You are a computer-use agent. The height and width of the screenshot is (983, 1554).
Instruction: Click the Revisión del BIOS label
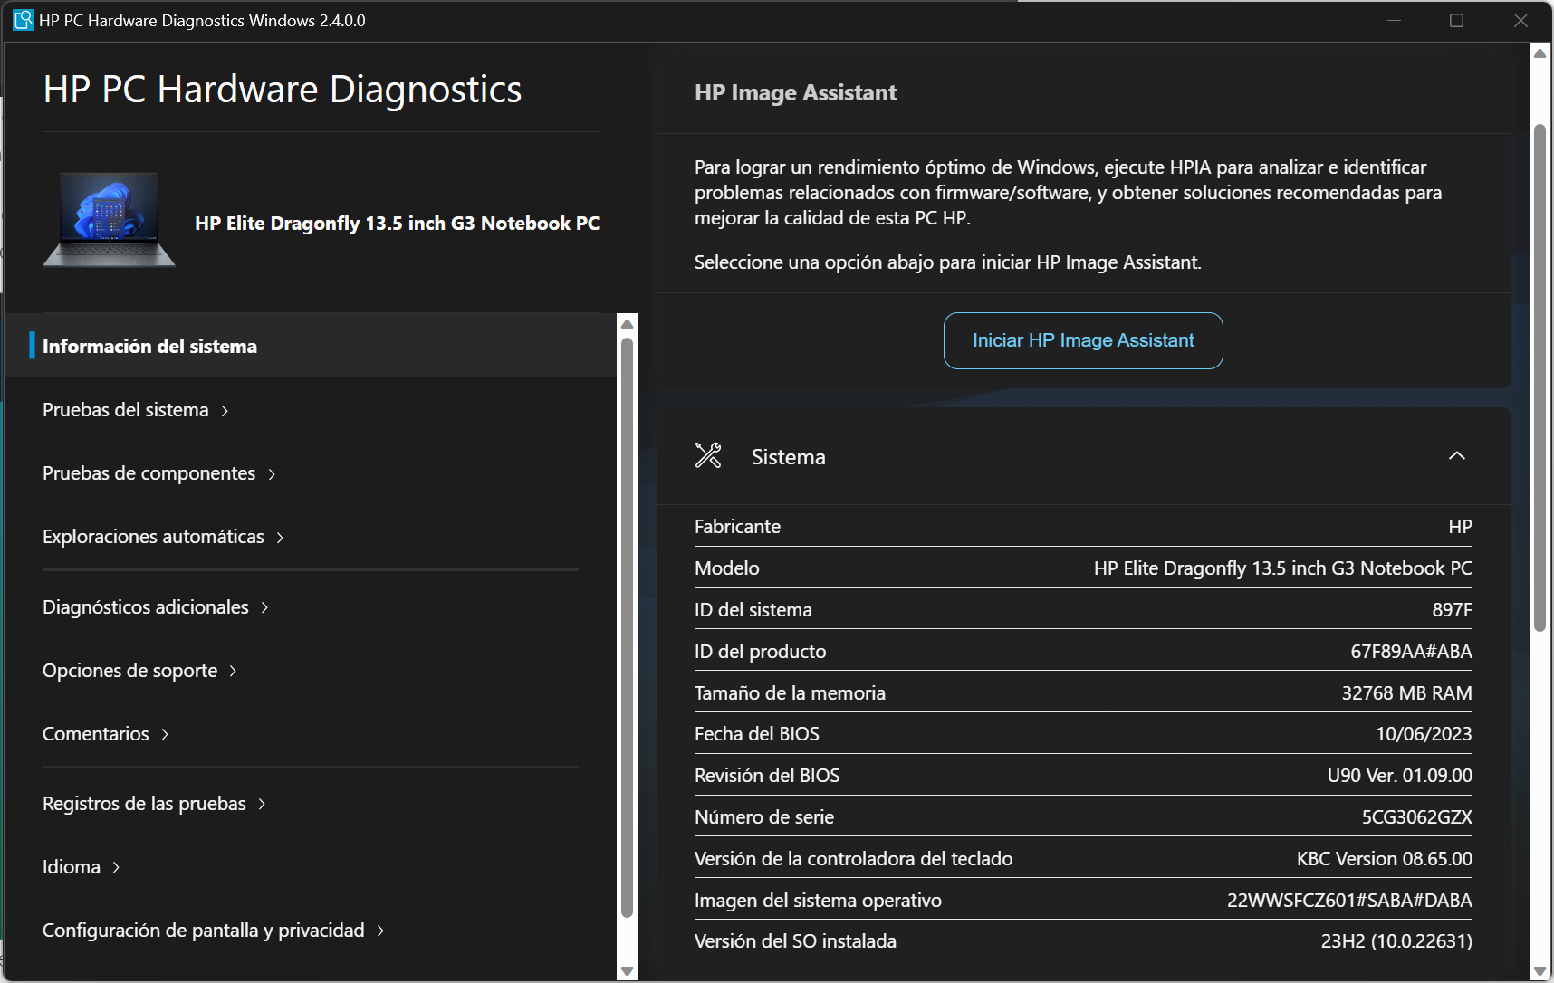(x=767, y=776)
